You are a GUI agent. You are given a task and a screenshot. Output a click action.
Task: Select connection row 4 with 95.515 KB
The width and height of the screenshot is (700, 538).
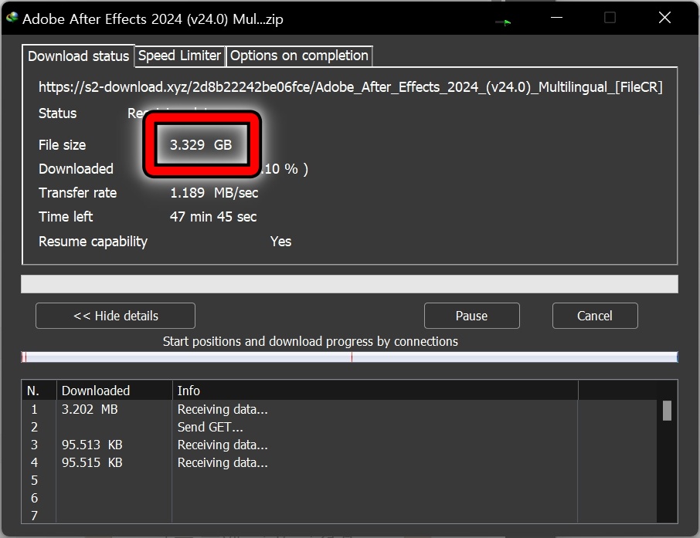click(339, 462)
